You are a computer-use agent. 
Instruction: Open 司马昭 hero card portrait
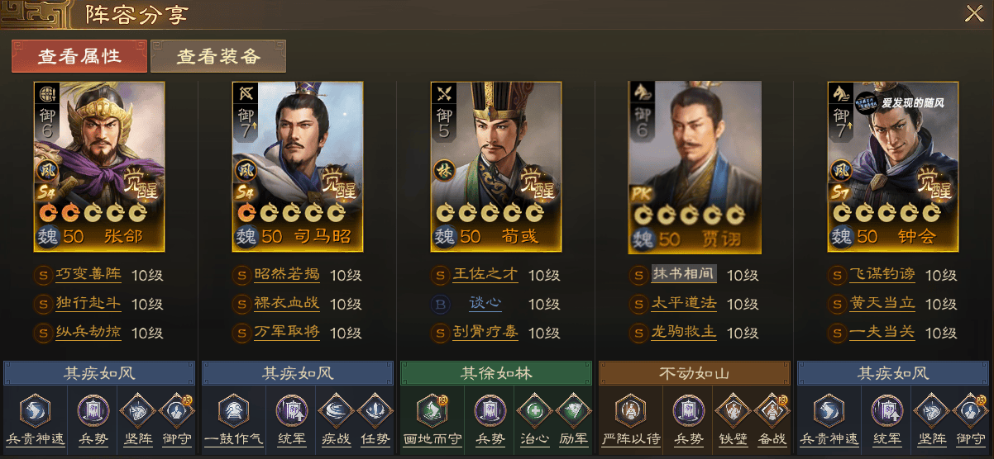point(298,166)
